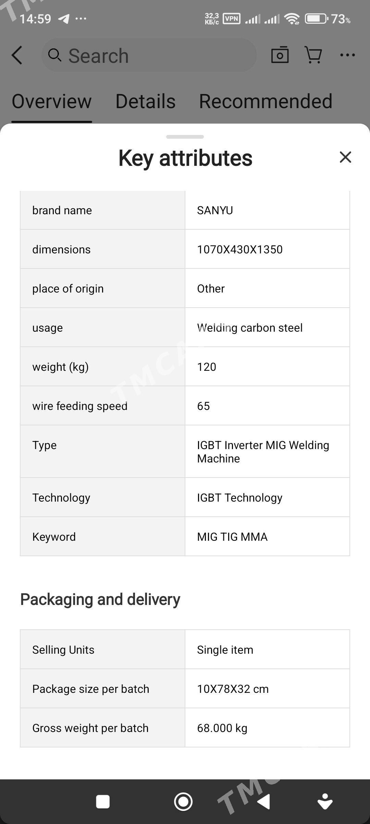Focus the Search input field
370x824 pixels.
click(149, 55)
